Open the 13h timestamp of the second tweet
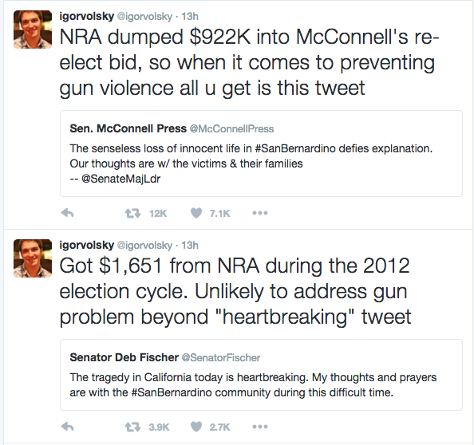This screenshot has width=474, height=445. click(190, 246)
